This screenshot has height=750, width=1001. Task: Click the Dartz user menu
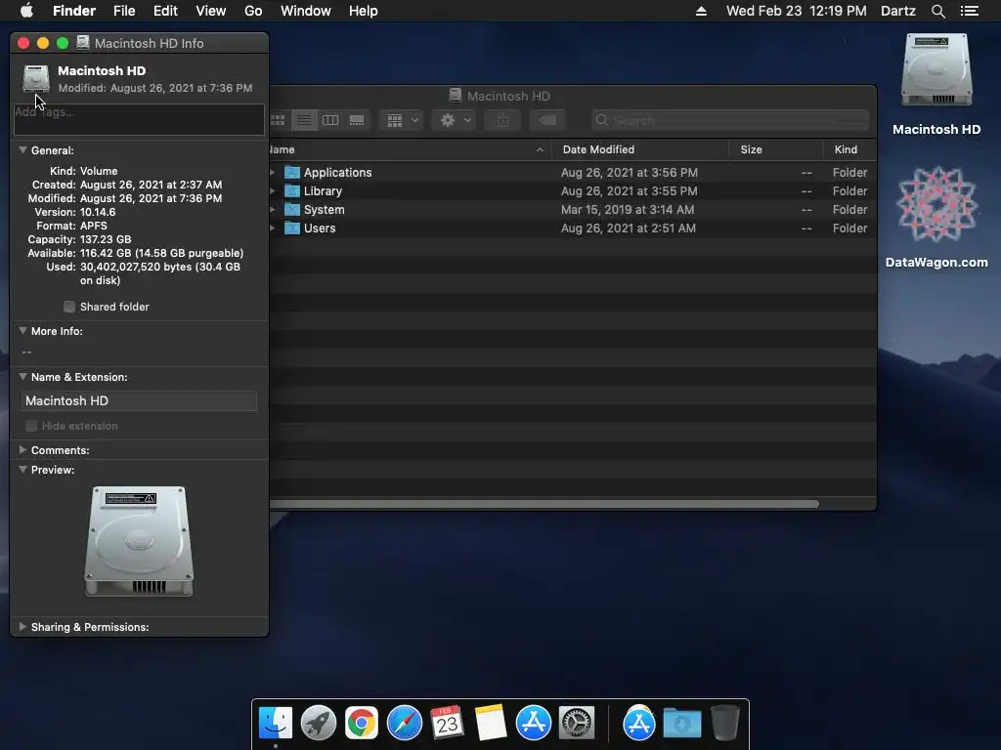pyautogui.click(x=898, y=11)
